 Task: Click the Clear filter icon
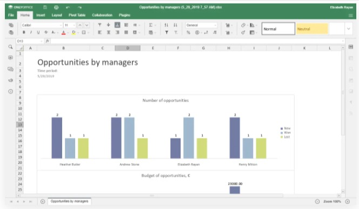[x=176, y=32]
